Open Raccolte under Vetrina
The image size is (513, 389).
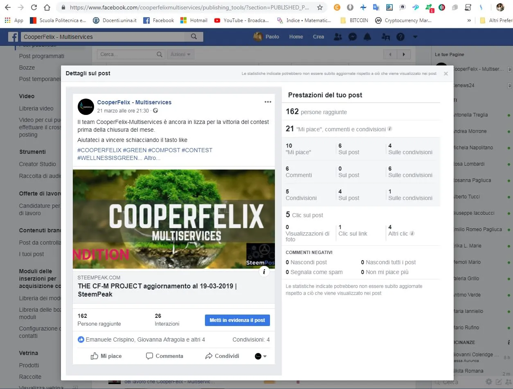(30, 377)
